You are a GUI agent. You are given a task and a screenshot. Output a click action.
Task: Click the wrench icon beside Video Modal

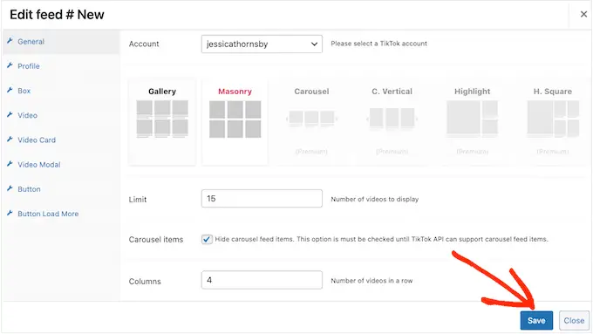click(10, 164)
